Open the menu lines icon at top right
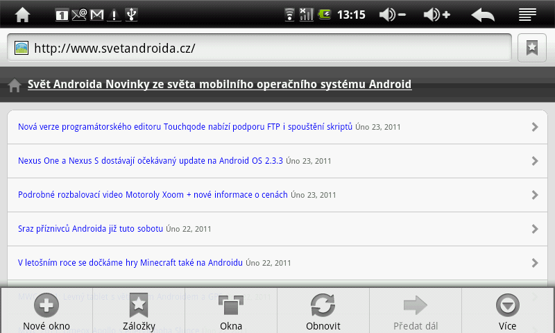Screen dimensions: 555x333 tap(527, 15)
